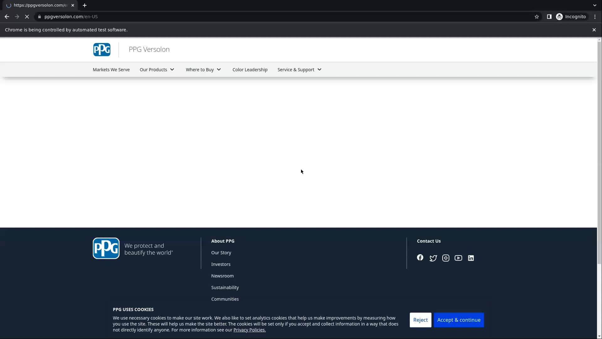Toggle the bookmark star in the address bar
Image resolution: width=602 pixels, height=339 pixels.
(537, 17)
